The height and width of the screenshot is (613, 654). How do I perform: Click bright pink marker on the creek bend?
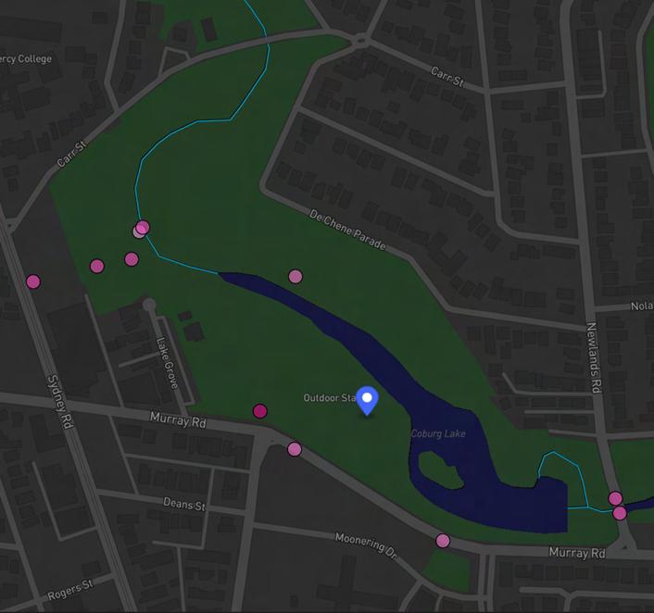tap(143, 227)
